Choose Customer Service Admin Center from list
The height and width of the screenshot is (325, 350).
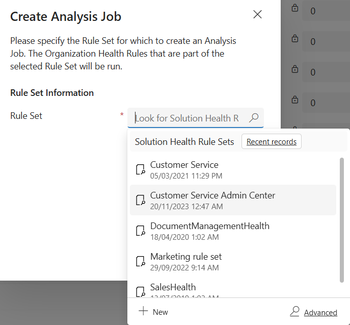click(212, 196)
